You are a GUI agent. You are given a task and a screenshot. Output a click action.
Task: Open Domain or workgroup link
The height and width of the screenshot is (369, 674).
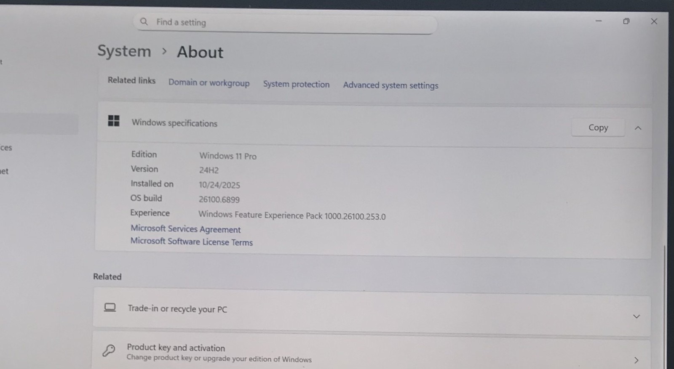click(209, 82)
